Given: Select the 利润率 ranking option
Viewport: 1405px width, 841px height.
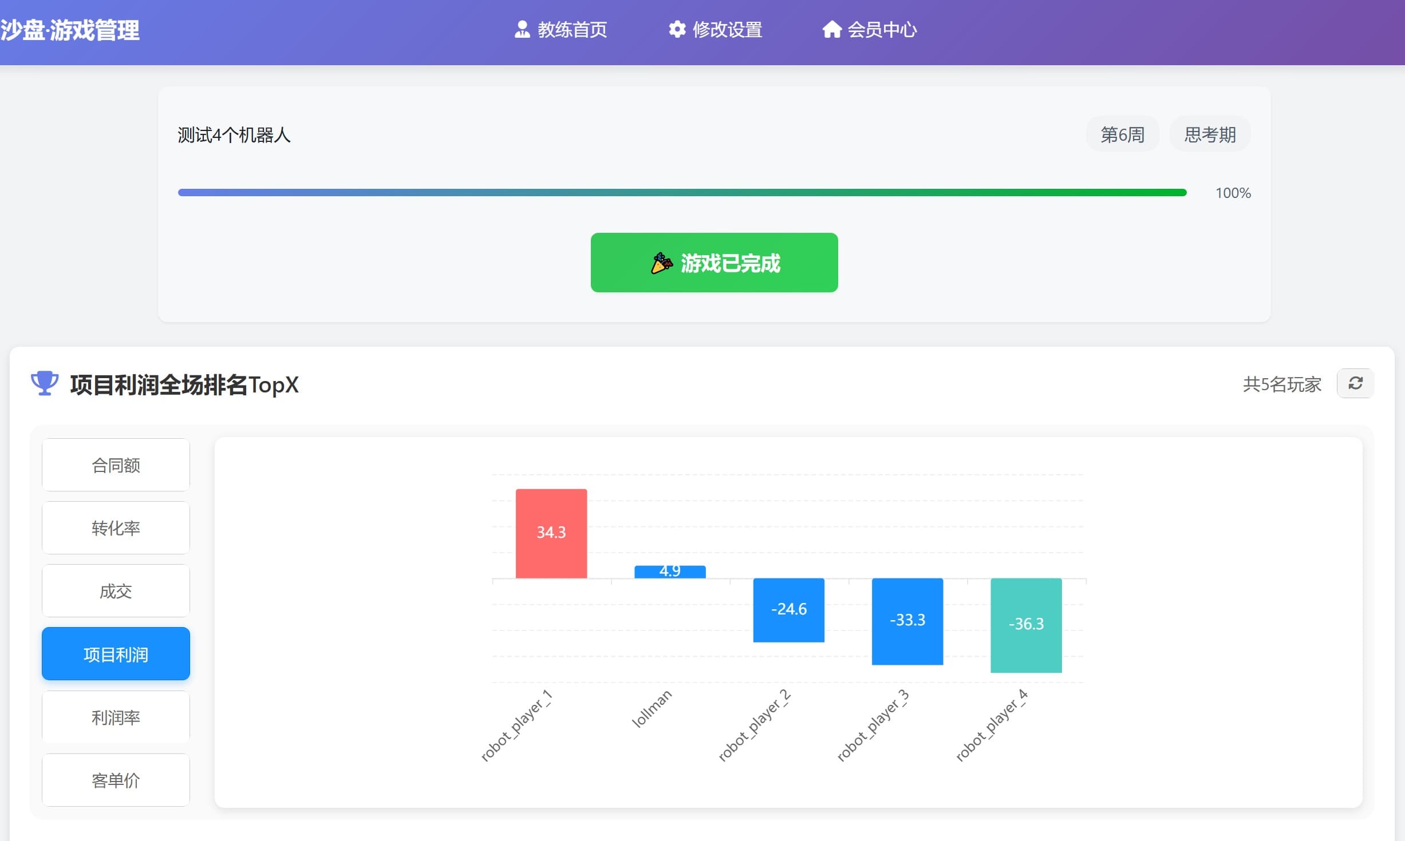Looking at the screenshot, I should pyautogui.click(x=116, y=716).
